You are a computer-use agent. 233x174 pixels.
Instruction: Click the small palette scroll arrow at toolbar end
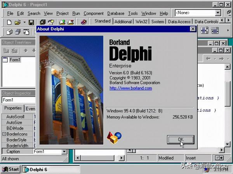(228, 30)
